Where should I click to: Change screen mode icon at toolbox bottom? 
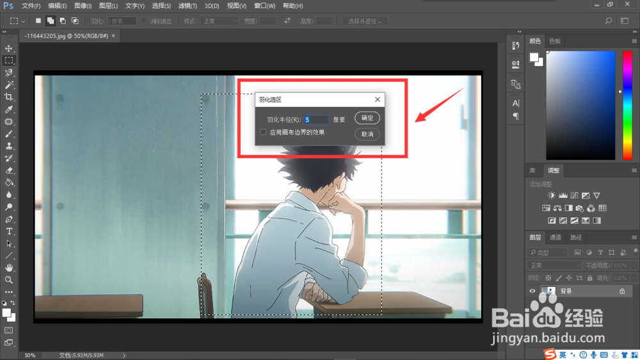(x=8, y=343)
